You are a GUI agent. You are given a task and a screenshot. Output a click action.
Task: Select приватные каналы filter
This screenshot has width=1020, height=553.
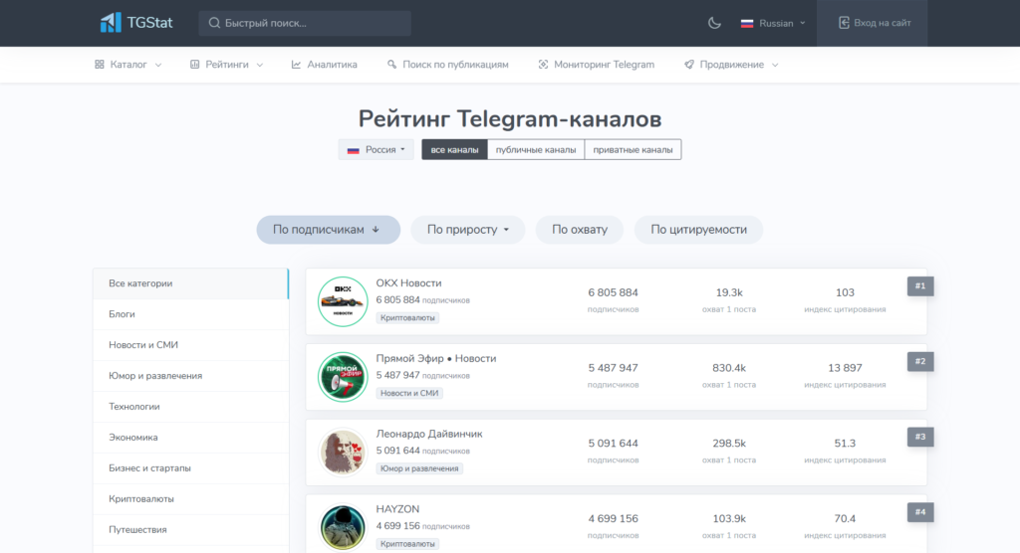click(633, 149)
